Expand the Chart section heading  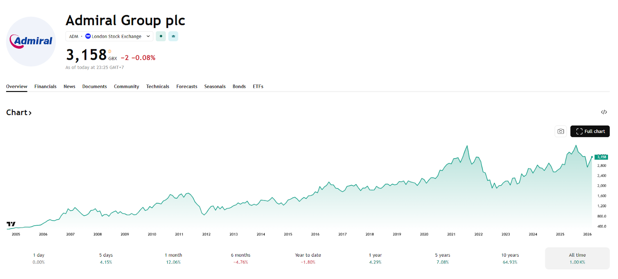(x=19, y=112)
